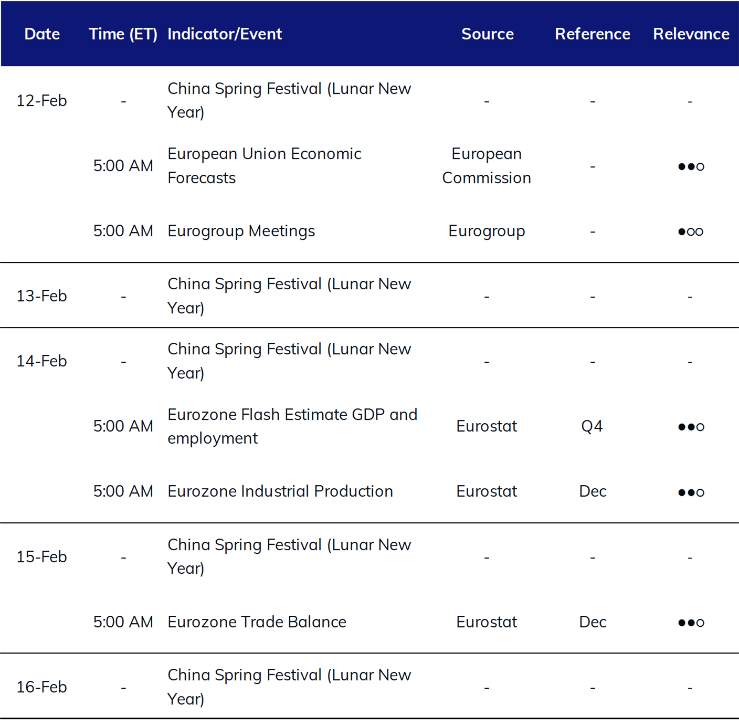Screen dimensions: 739x726
Task: Click the Source column header
Action: click(488, 34)
